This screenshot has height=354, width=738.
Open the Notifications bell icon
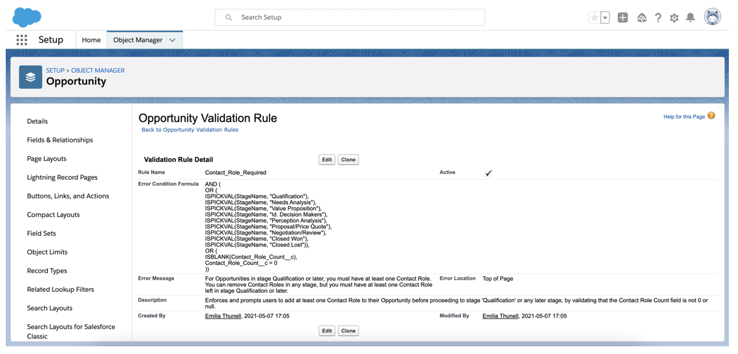click(x=690, y=18)
